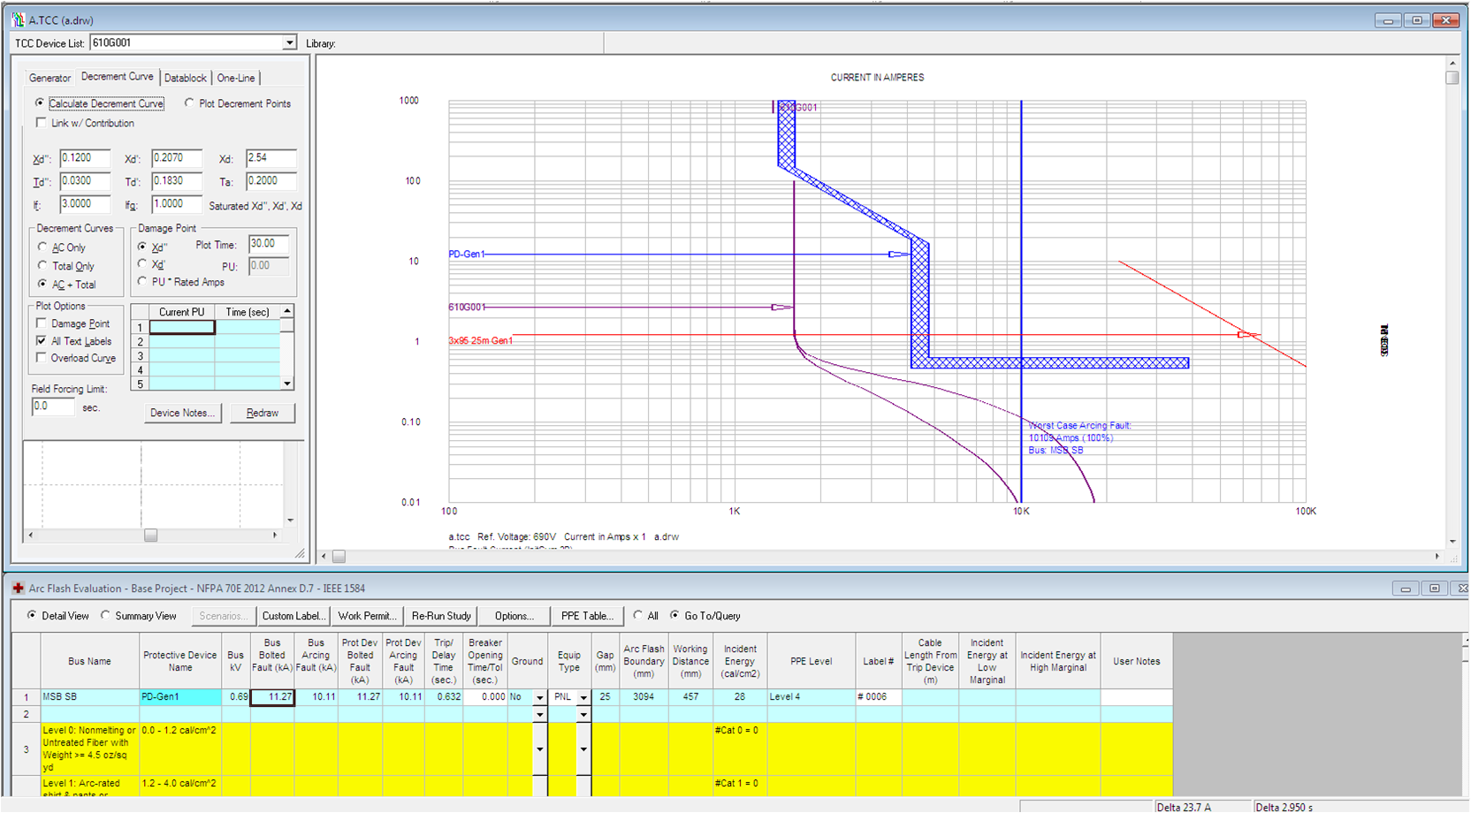1471x813 pixels.
Task: Click the 3x95 25m Gen1 cable arrow marker
Action: click(x=1247, y=335)
